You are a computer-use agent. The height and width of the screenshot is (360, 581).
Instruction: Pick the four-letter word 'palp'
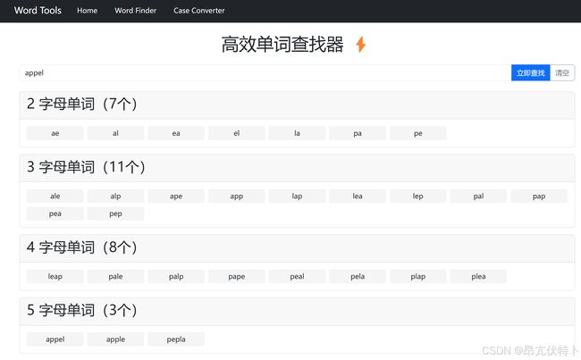[x=176, y=276]
